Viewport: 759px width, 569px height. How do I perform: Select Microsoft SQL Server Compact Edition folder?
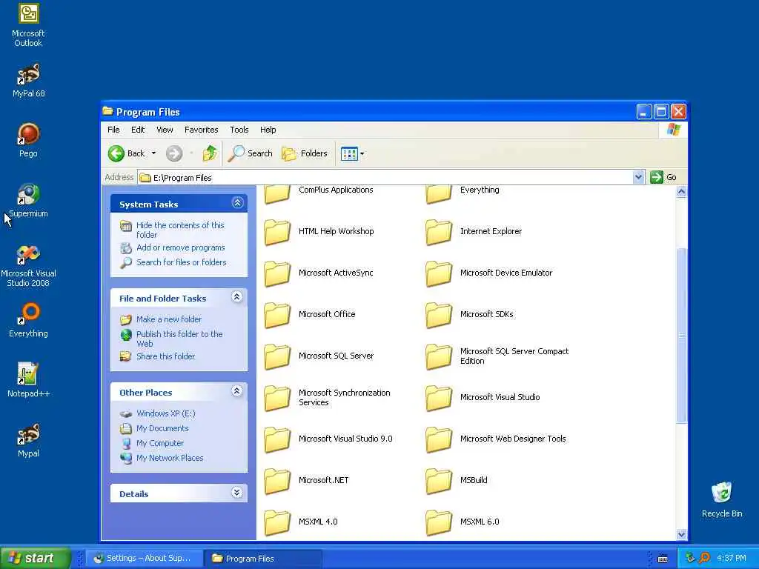click(497, 356)
